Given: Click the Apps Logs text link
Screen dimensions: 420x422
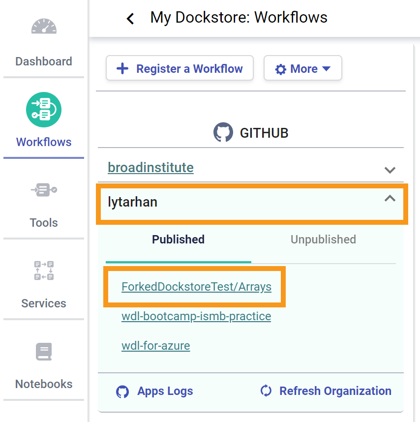Looking at the screenshot, I should pyautogui.click(x=165, y=392).
